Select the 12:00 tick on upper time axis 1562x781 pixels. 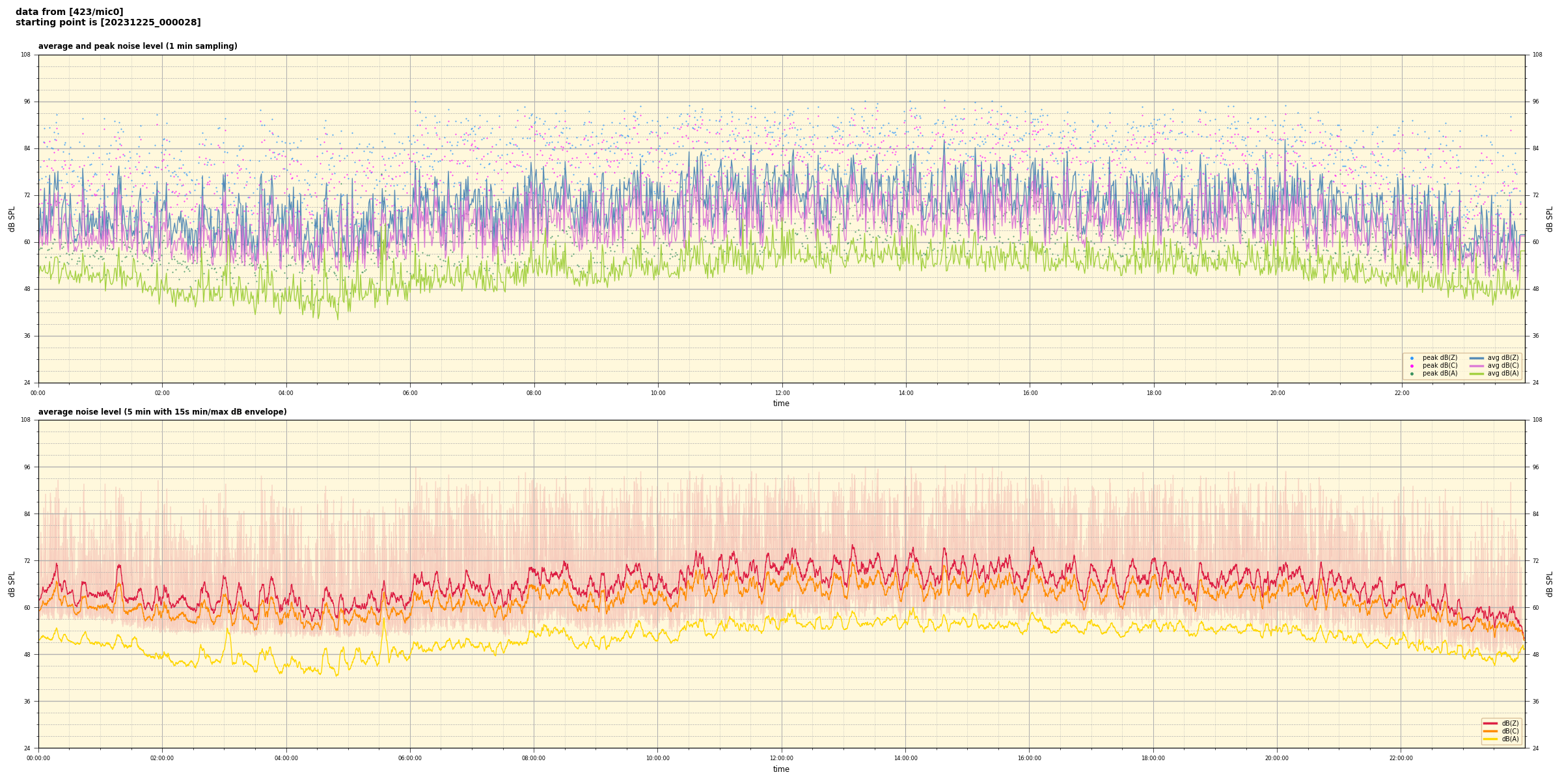[x=782, y=393]
